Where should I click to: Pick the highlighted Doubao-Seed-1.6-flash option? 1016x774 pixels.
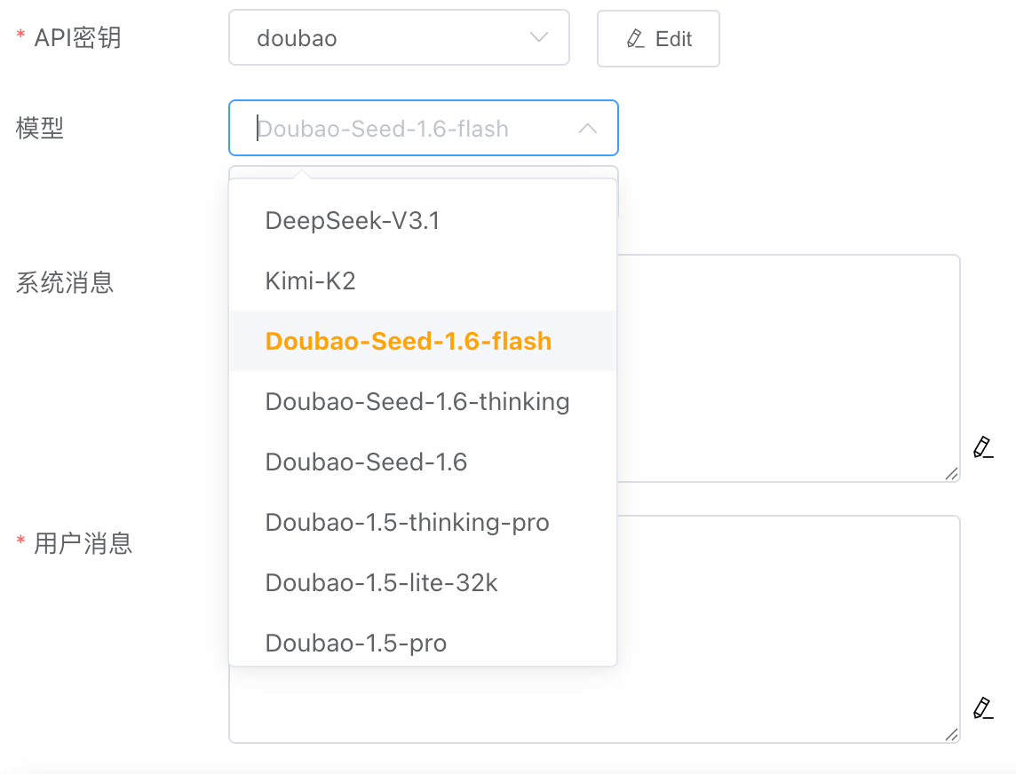[409, 342]
